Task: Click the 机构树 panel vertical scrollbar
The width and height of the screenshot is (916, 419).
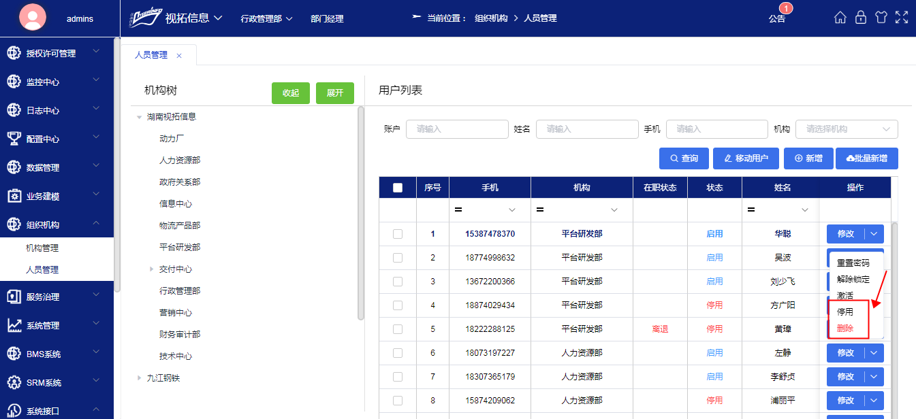Action: [x=360, y=214]
